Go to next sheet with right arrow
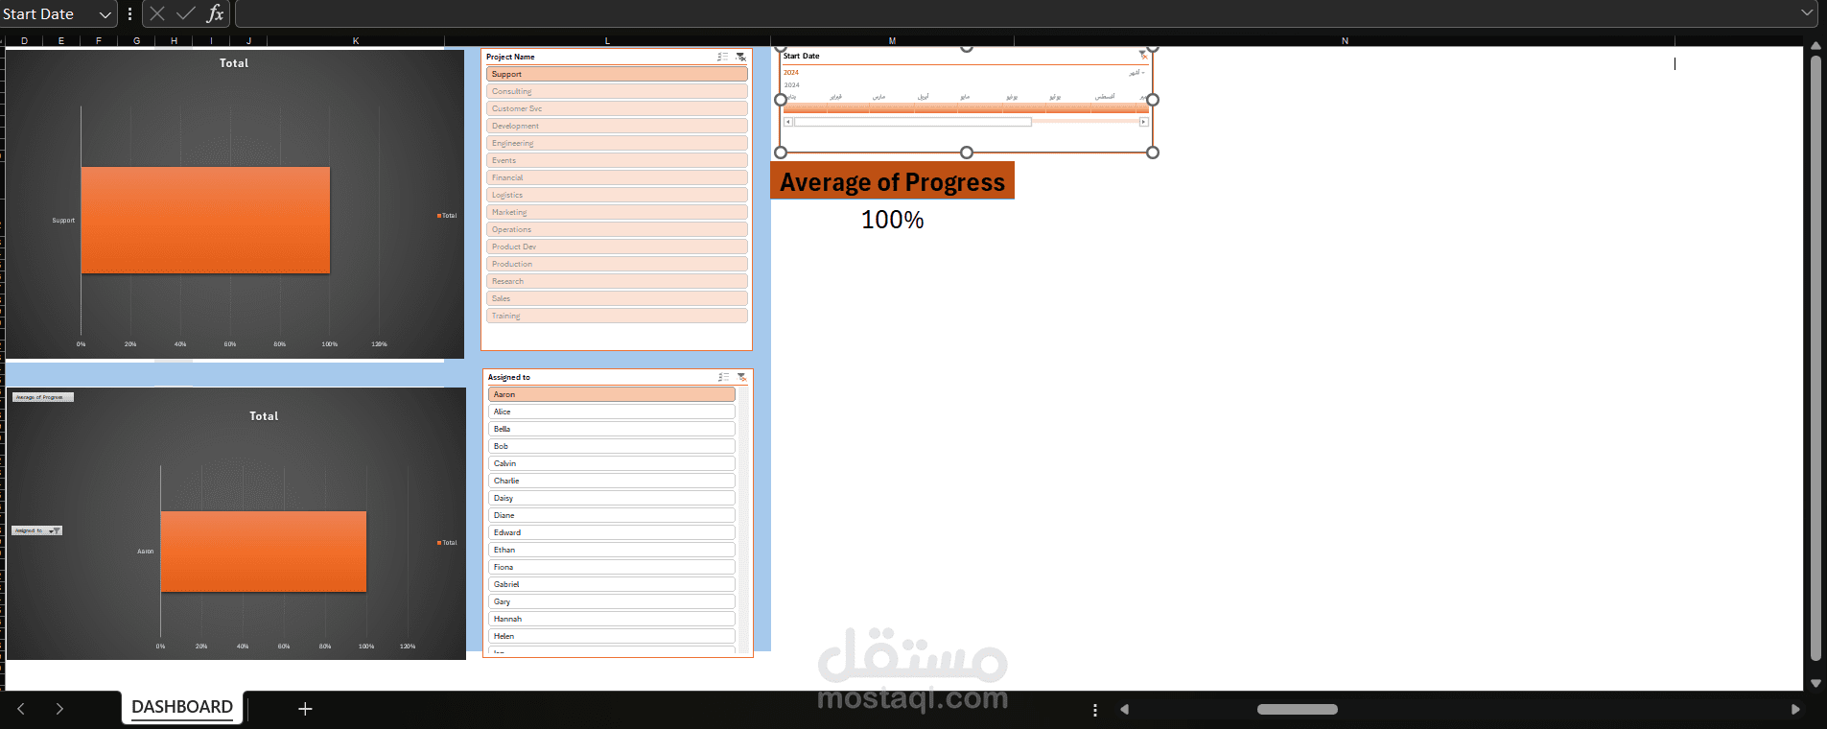1827x729 pixels. 59,709
